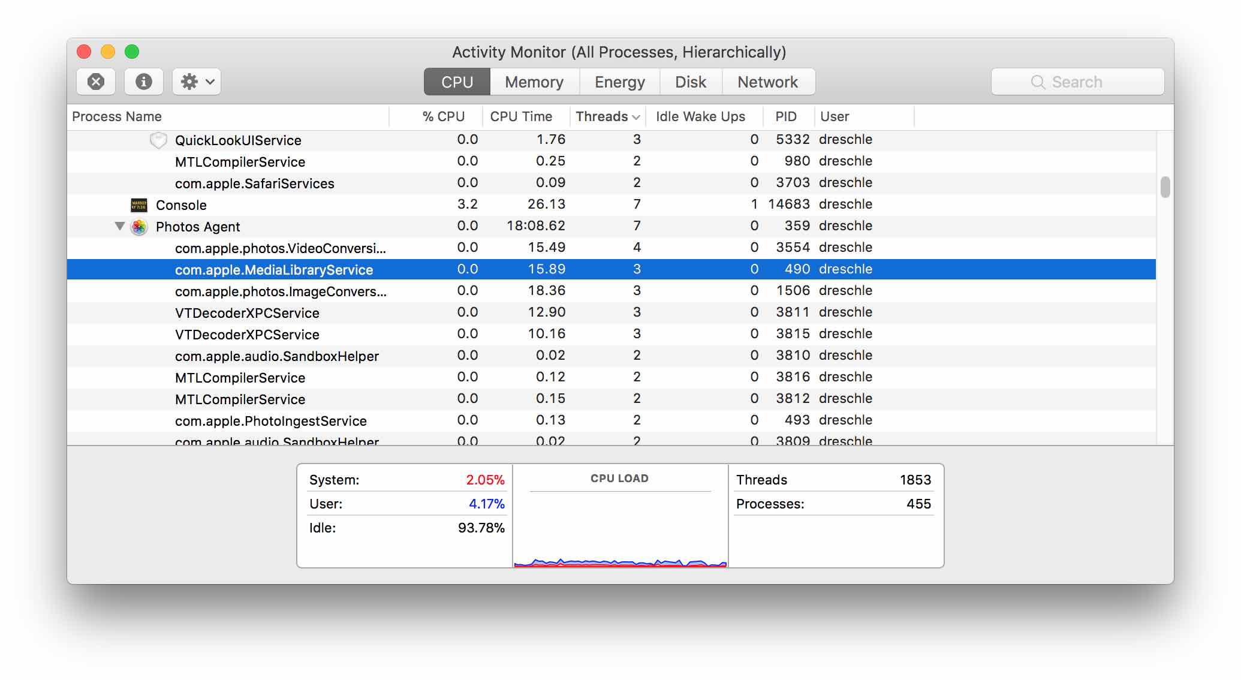Select the com.apple.PhotoIngestService row
The height and width of the screenshot is (680, 1241).
tap(271, 421)
